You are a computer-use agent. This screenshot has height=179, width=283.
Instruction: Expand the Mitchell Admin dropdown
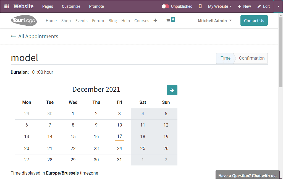[x=215, y=20]
